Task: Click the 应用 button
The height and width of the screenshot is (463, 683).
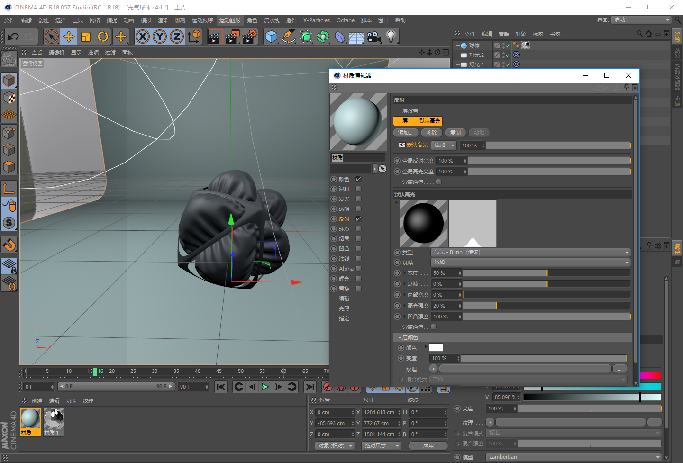Action: (428, 446)
